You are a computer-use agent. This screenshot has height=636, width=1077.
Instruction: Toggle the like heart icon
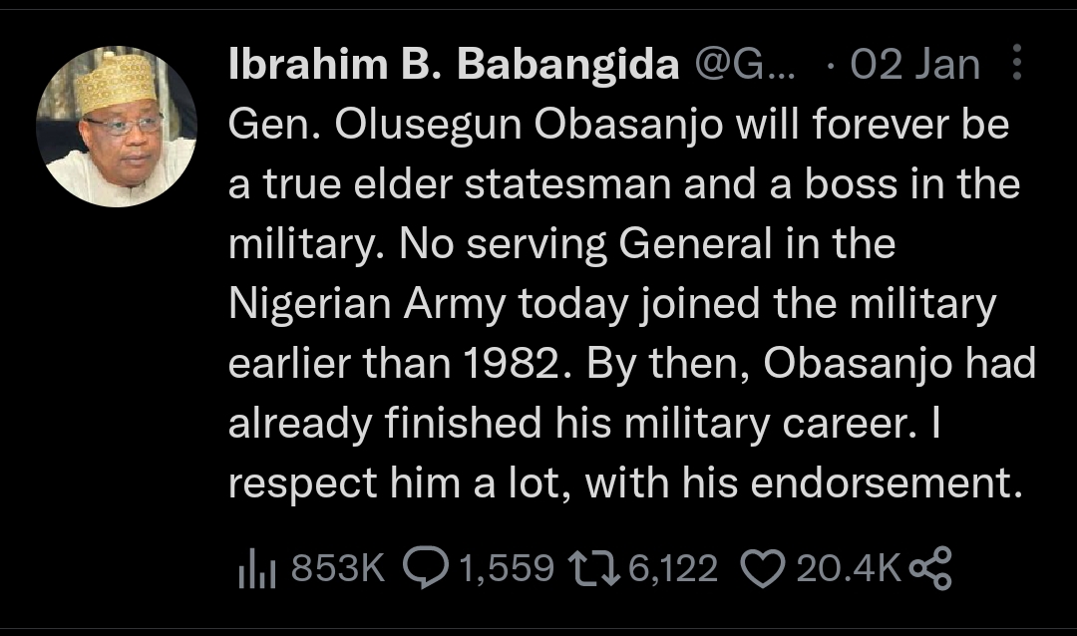click(x=764, y=568)
